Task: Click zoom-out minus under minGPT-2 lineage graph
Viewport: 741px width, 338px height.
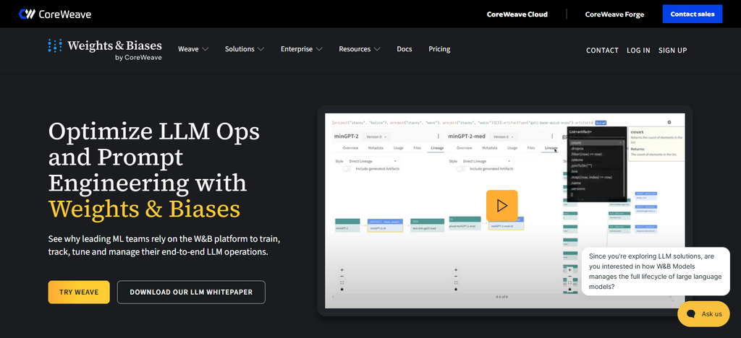Action: (x=342, y=276)
